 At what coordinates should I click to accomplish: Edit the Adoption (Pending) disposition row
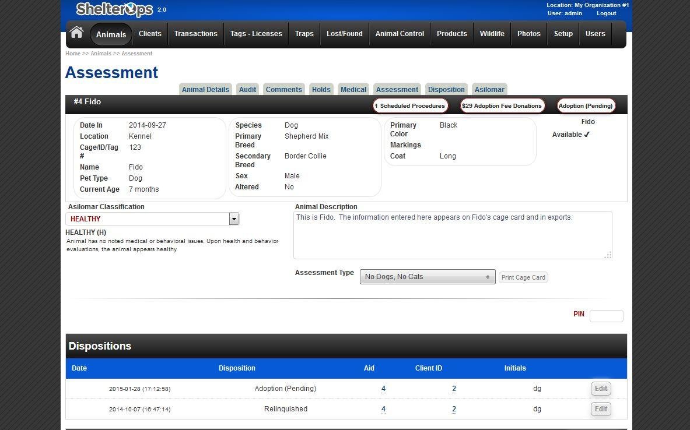click(600, 388)
